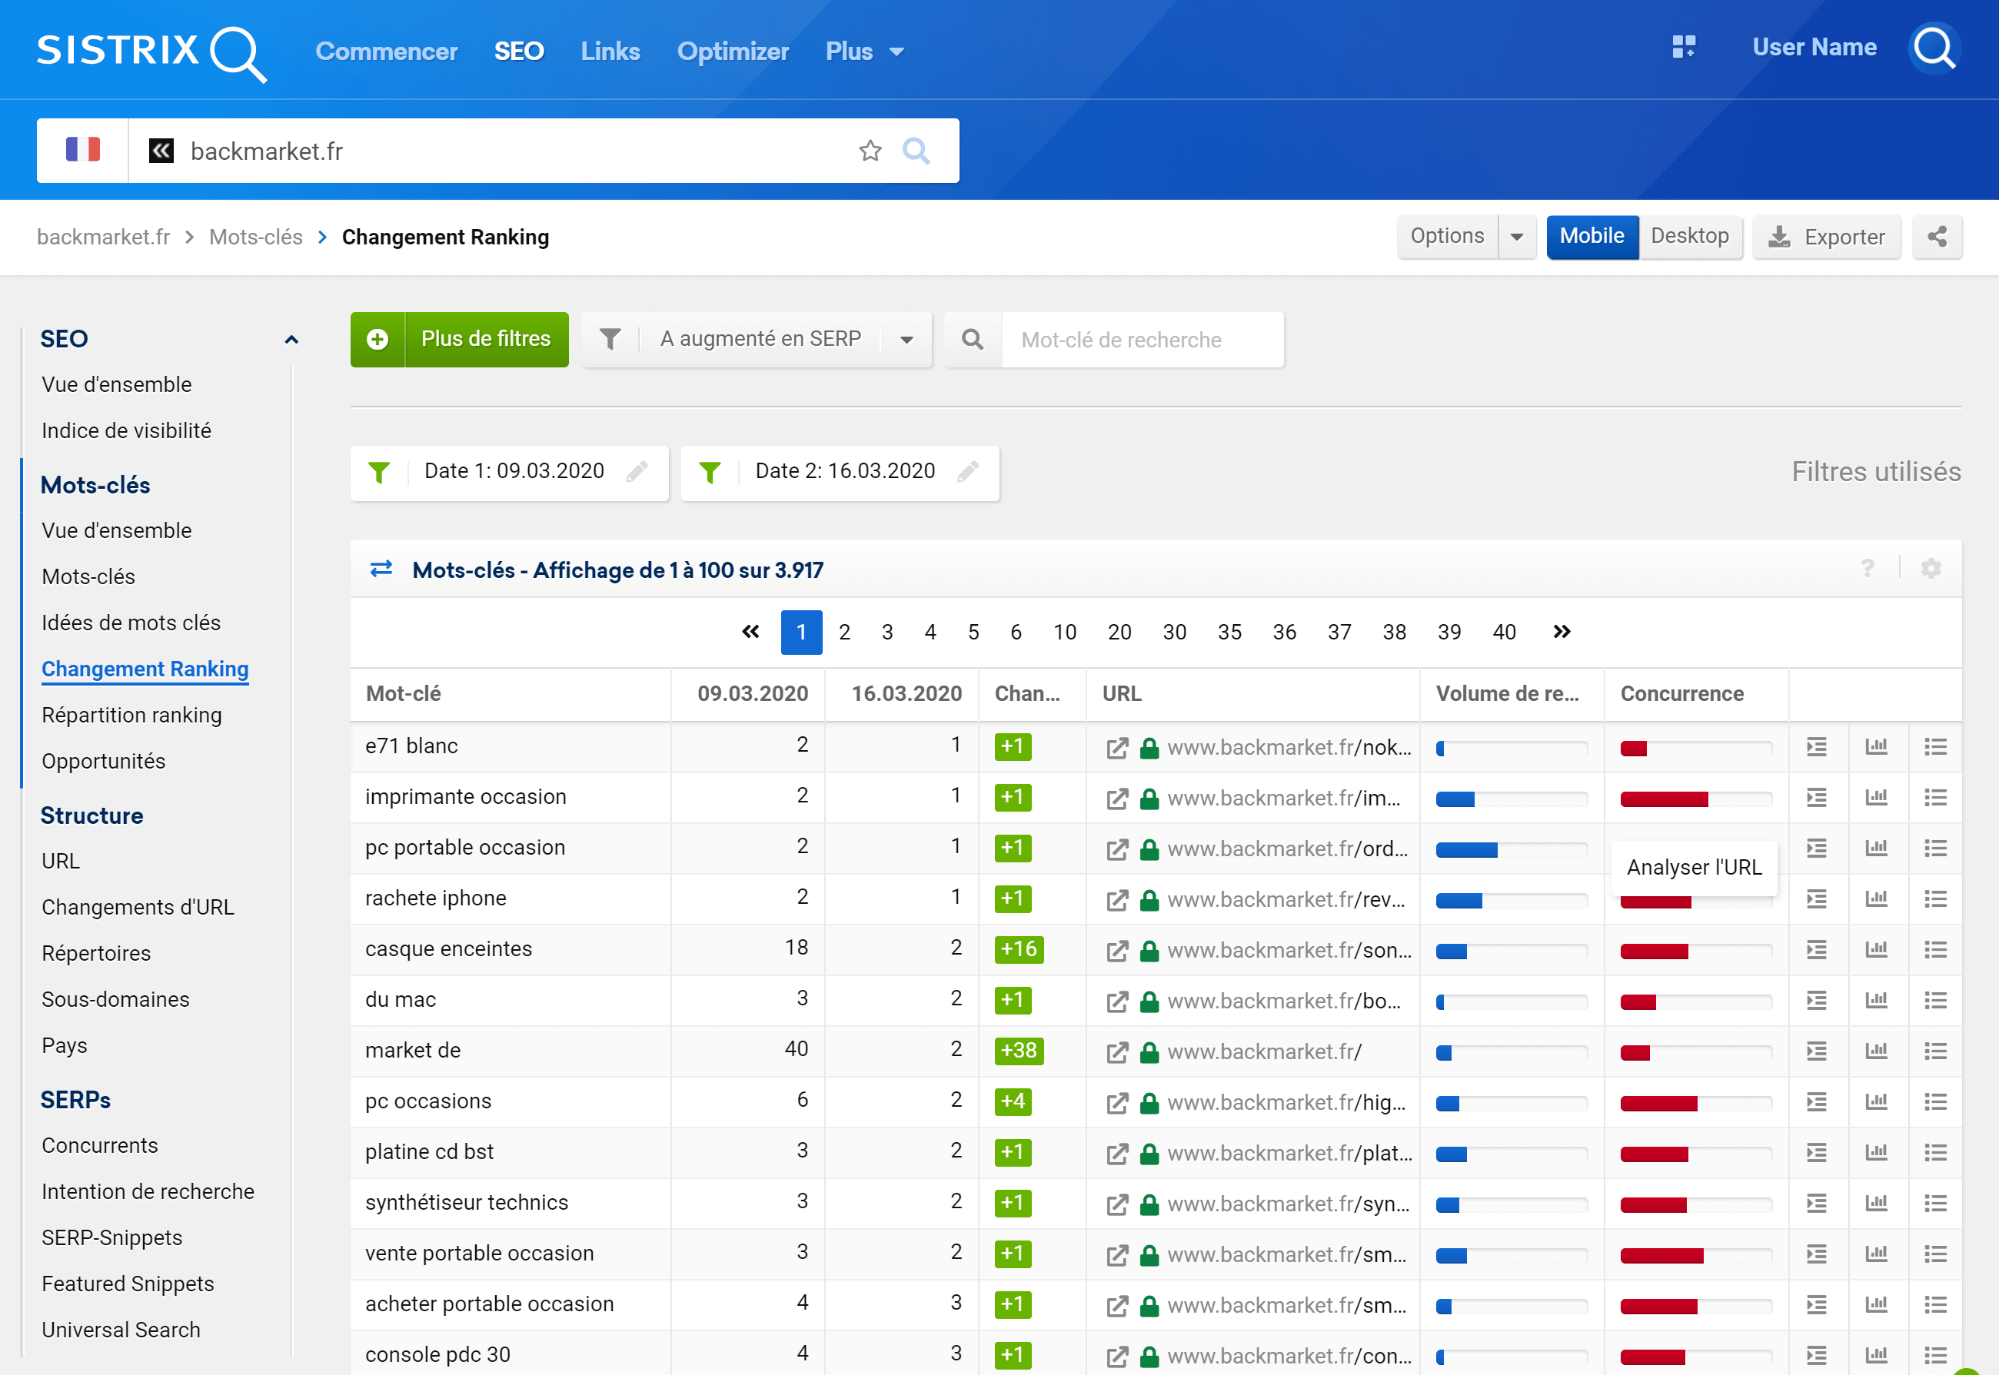Click the magnifier in domain search bar
The height and width of the screenshot is (1375, 1999).
(916, 151)
